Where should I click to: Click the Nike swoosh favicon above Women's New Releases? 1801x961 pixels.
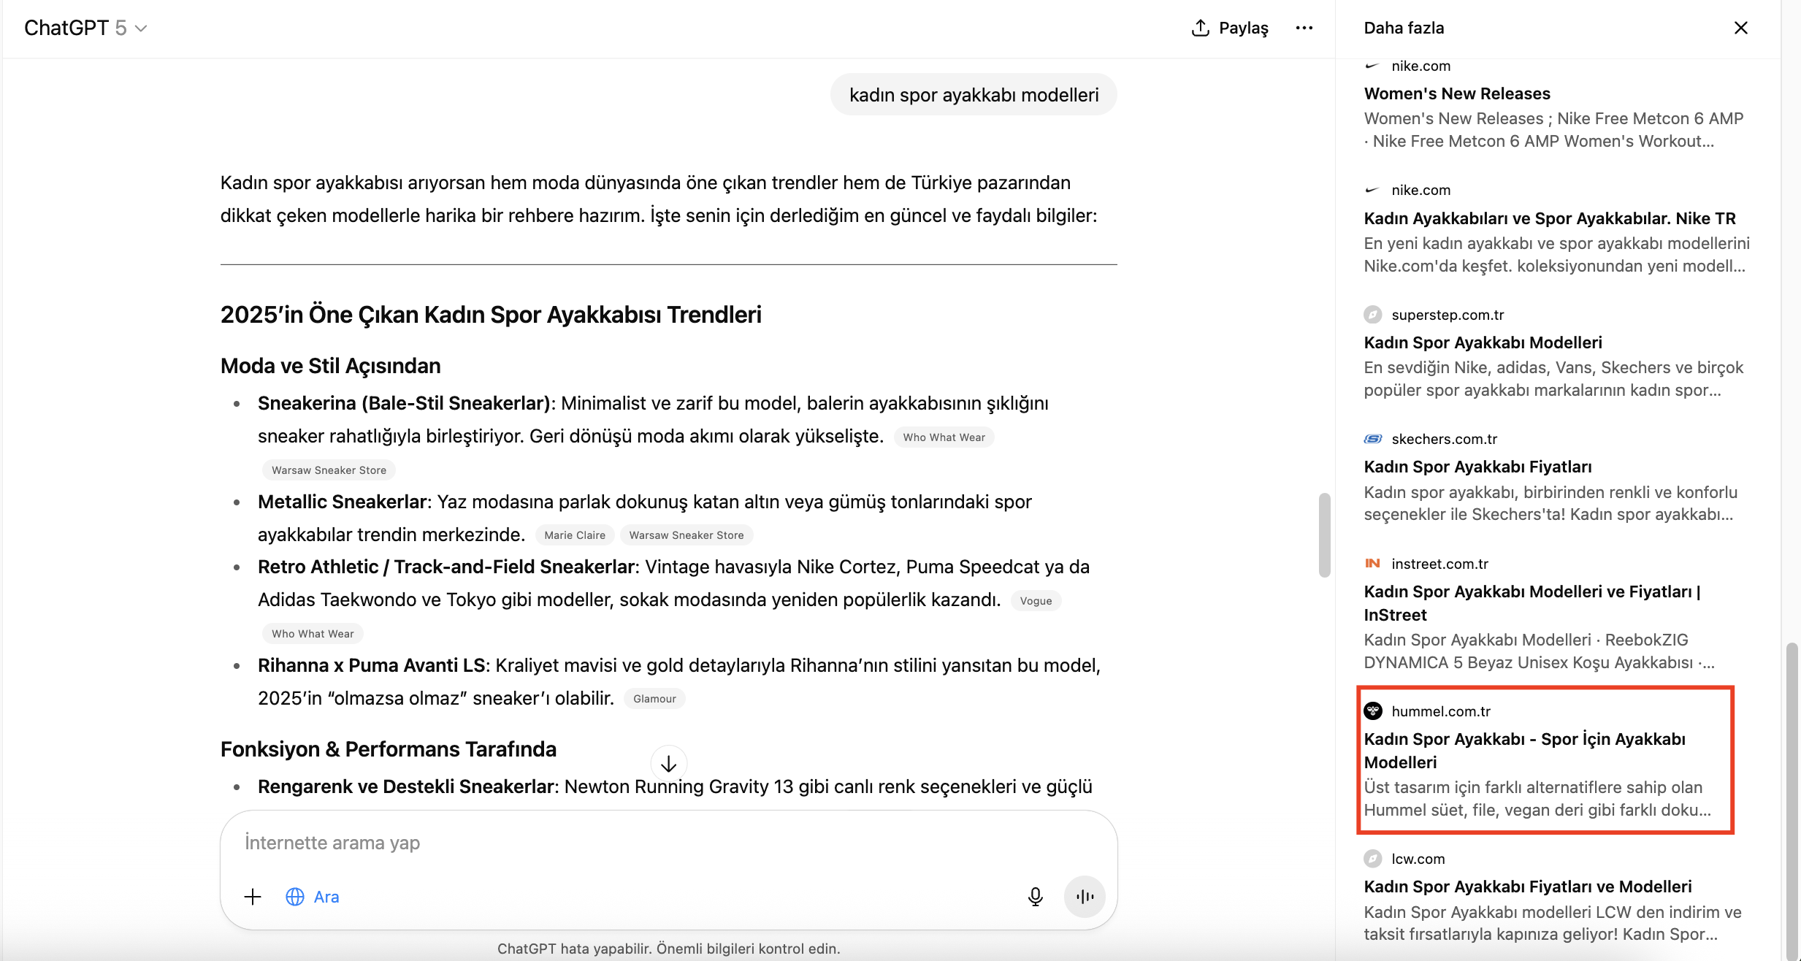coord(1372,66)
